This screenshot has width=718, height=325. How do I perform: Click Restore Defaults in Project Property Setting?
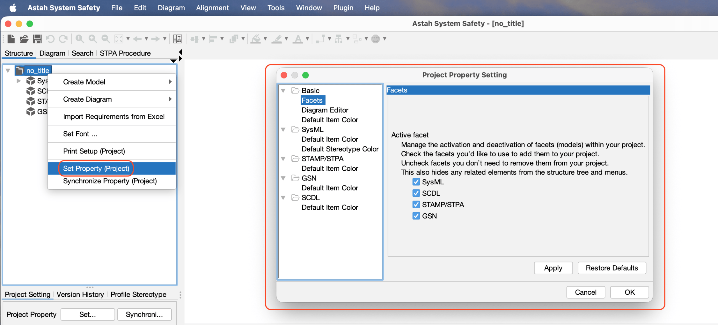point(612,268)
